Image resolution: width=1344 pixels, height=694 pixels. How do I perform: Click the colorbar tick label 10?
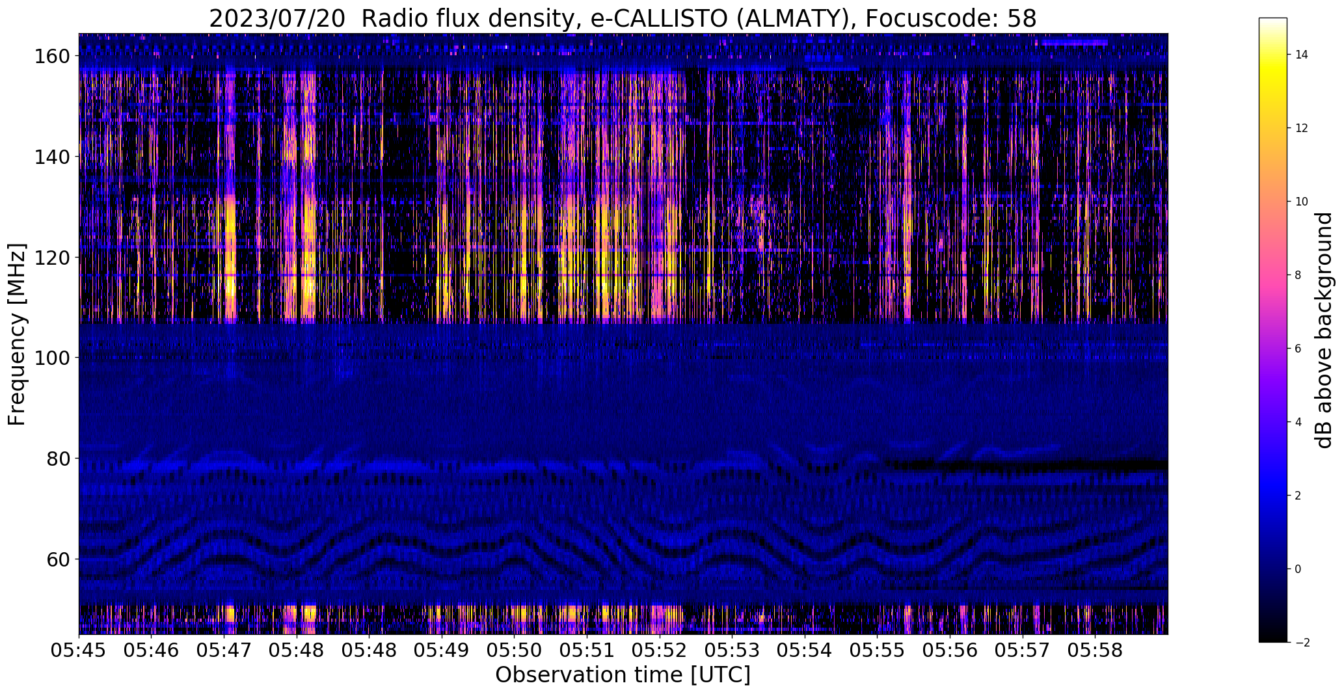[x=1301, y=202]
